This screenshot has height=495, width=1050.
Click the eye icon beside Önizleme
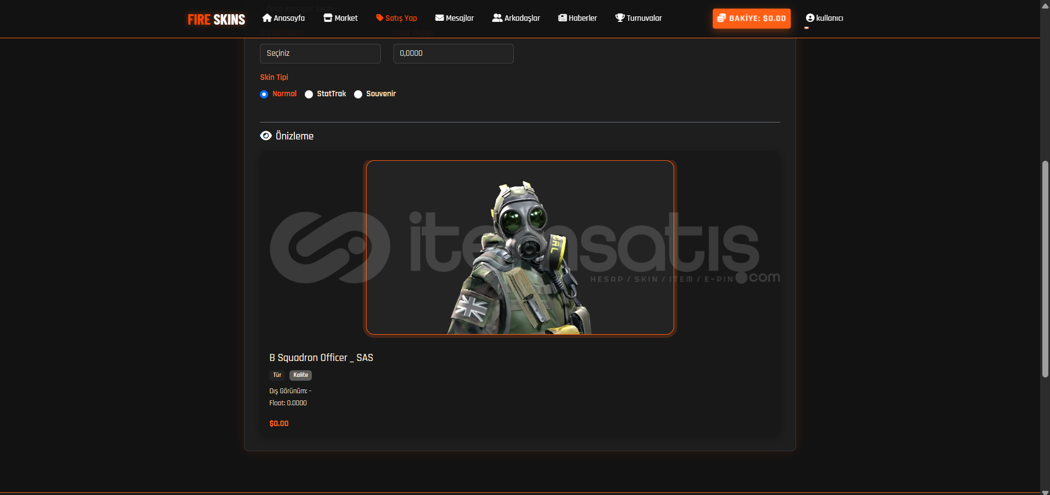266,136
